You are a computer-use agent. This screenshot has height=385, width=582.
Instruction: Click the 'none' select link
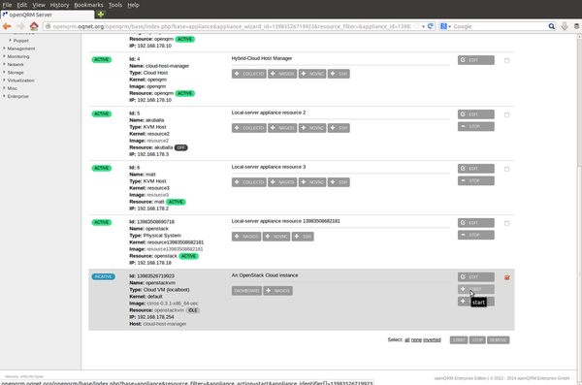[416, 339]
